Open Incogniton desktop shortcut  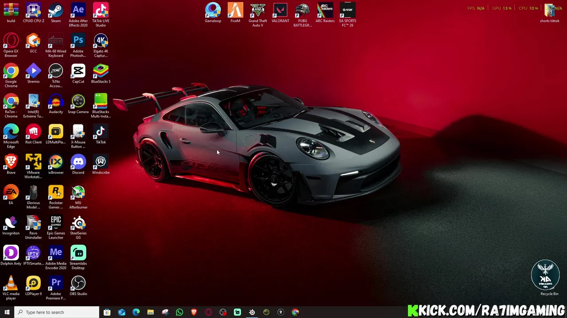[11, 226]
